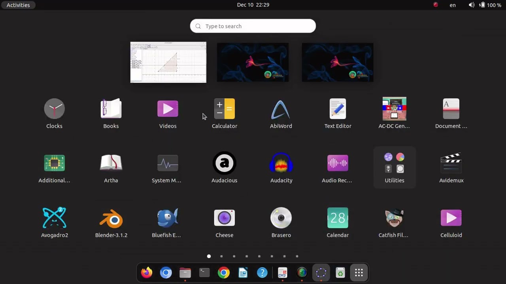The height and width of the screenshot is (284, 506).
Task: Open the volume system menu
Action: 472,5
